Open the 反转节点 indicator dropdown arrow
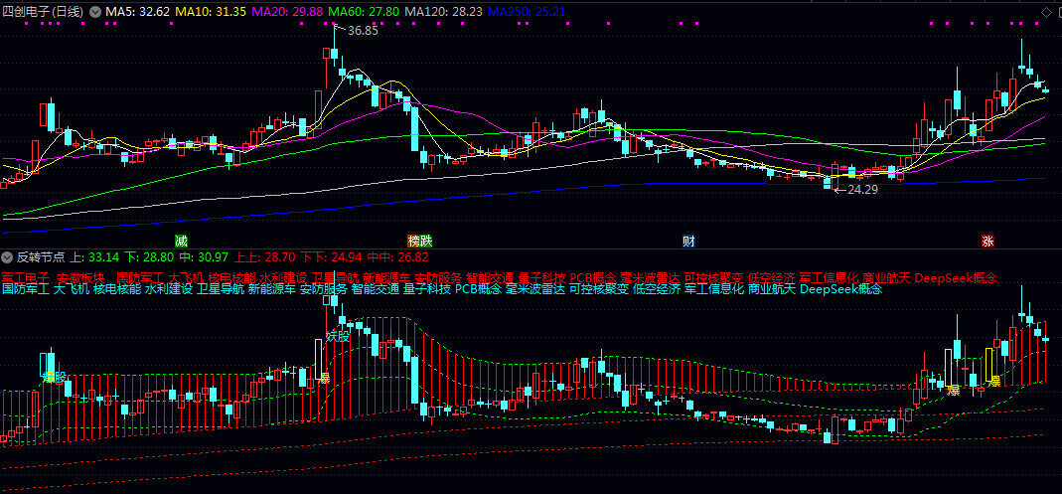Viewport: 1062px width, 494px height. 7,256
